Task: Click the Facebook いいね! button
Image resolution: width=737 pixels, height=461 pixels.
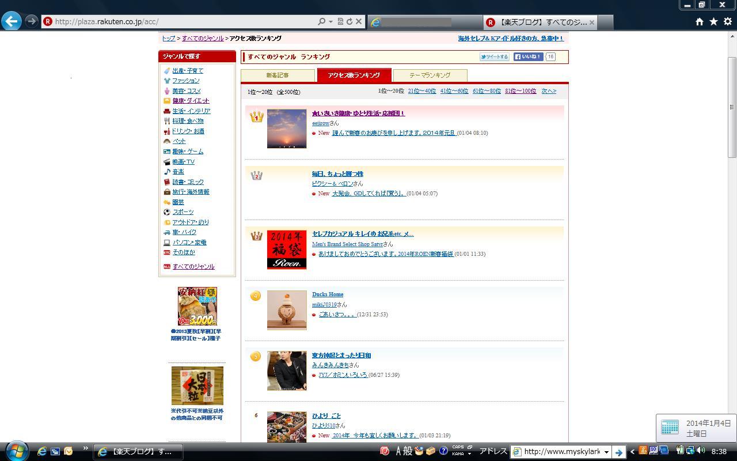Action: click(528, 57)
